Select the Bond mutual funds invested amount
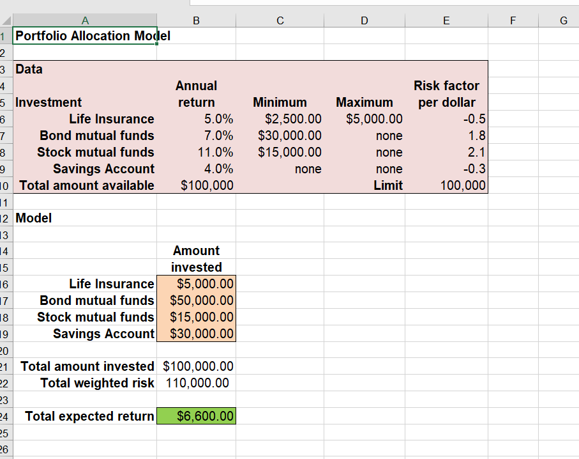 click(196, 300)
